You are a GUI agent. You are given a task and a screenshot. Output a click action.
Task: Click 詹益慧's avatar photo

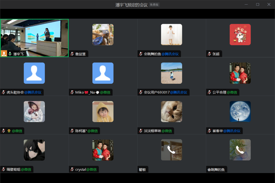pyautogui.click(x=103, y=35)
